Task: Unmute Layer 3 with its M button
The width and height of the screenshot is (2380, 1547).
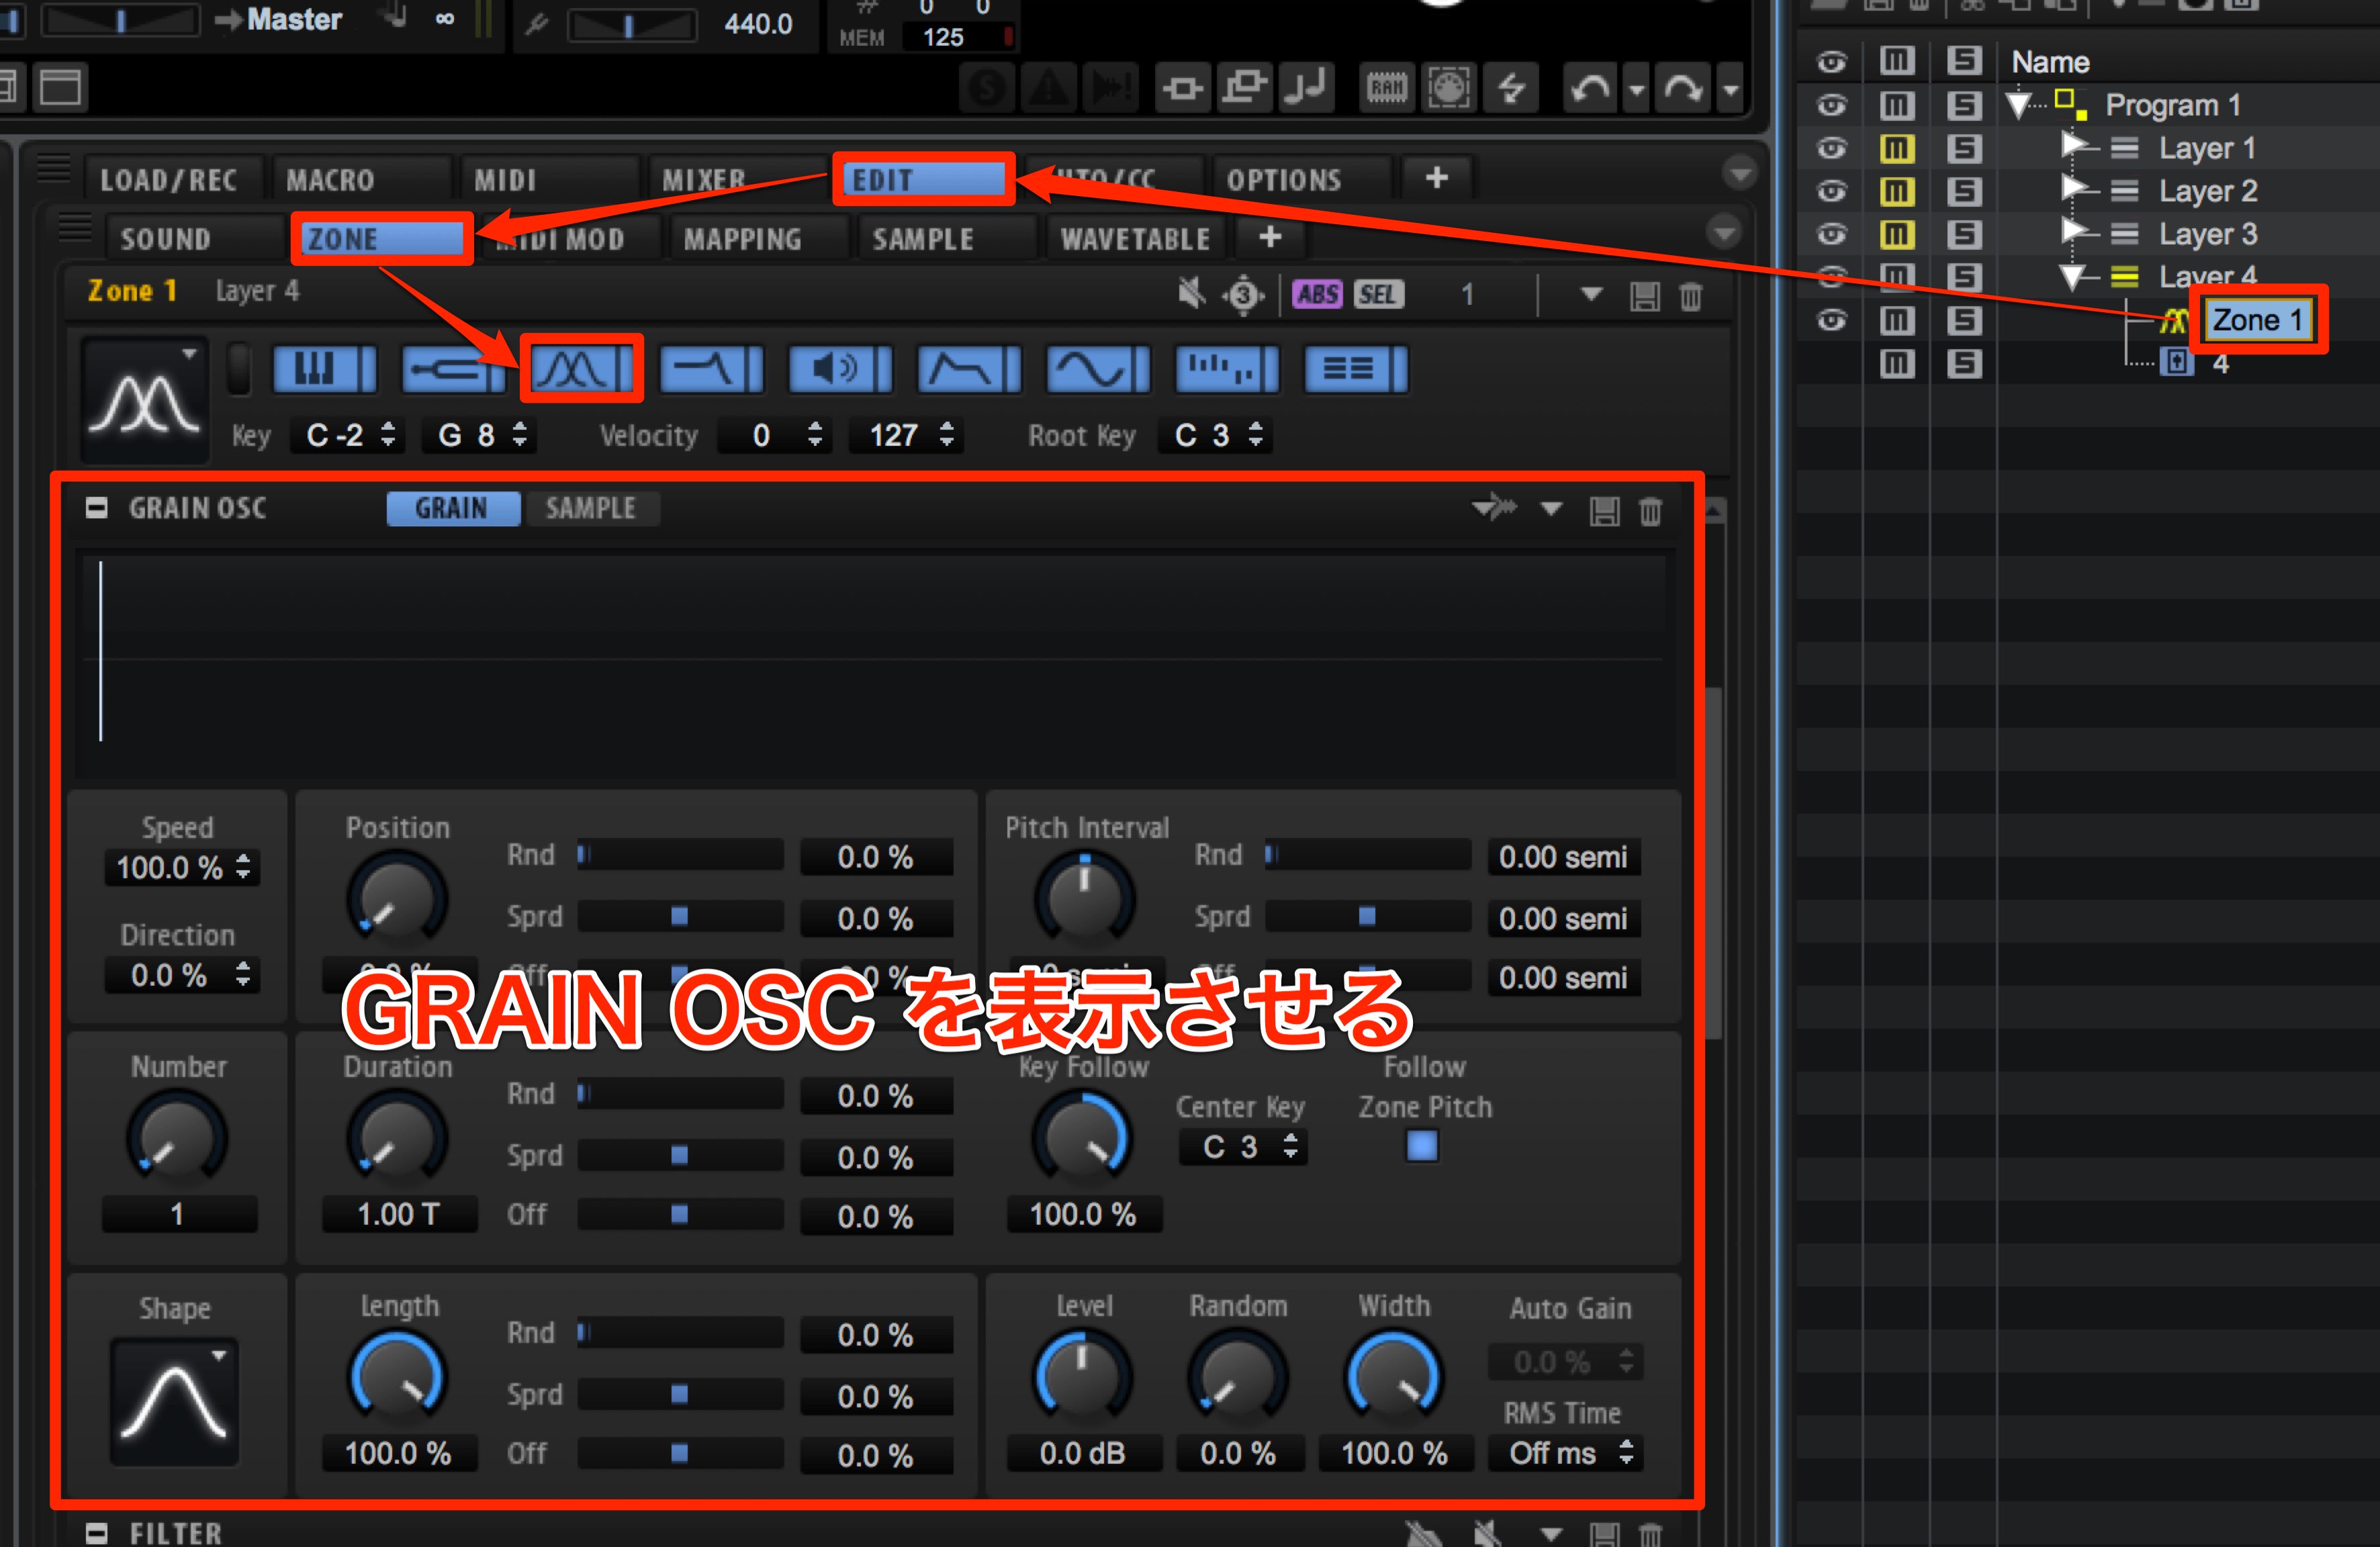Action: coord(1896,234)
